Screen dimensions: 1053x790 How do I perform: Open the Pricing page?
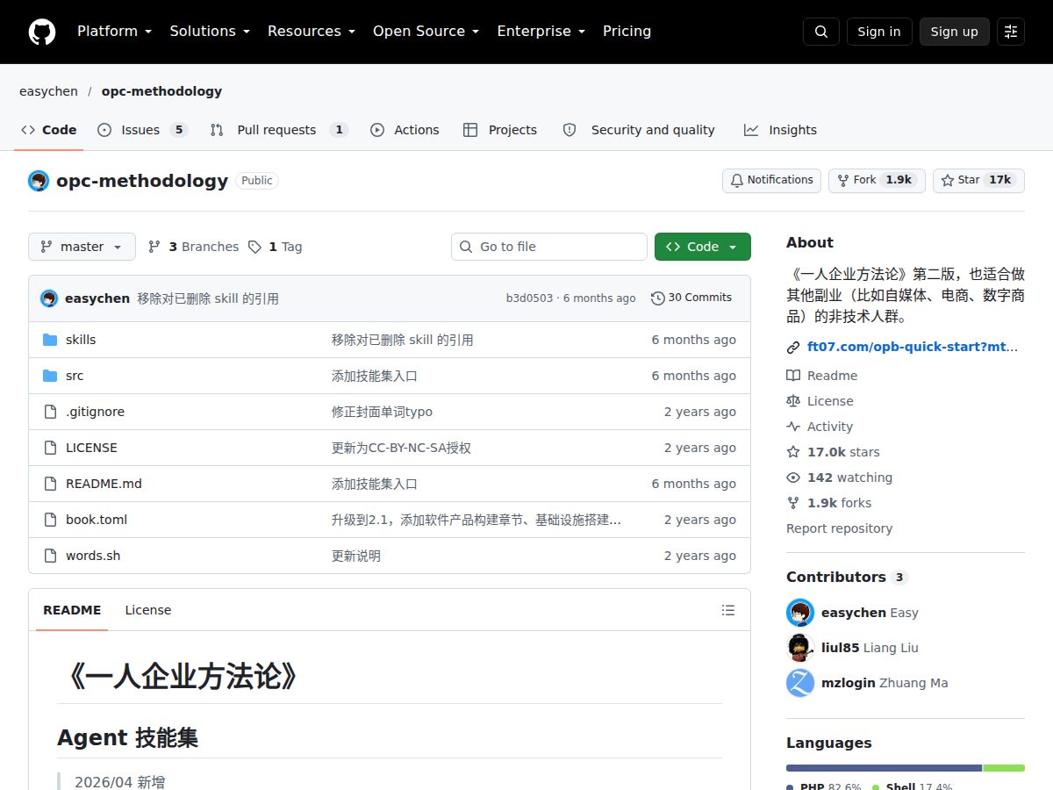(x=627, y=32)
